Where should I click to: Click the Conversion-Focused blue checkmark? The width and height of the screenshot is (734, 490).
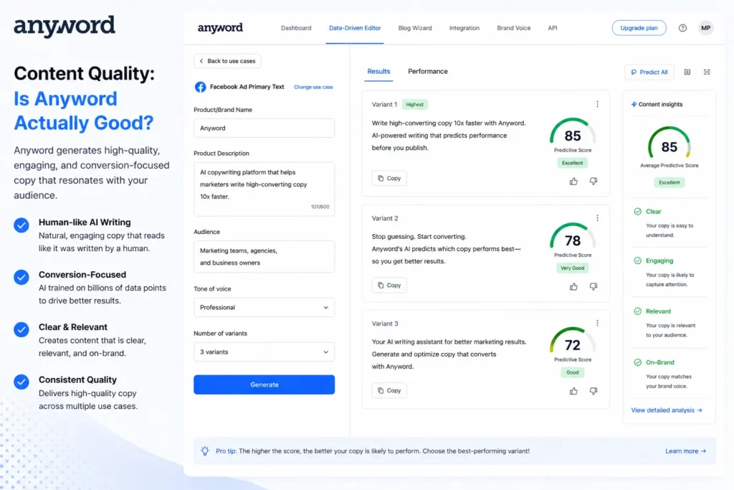21,277
